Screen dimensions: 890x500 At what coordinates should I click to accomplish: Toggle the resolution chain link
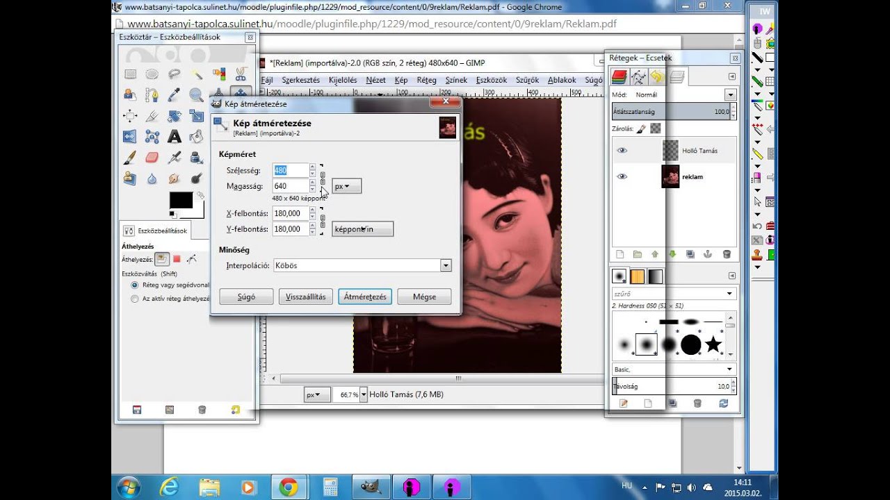coord(323,221)
